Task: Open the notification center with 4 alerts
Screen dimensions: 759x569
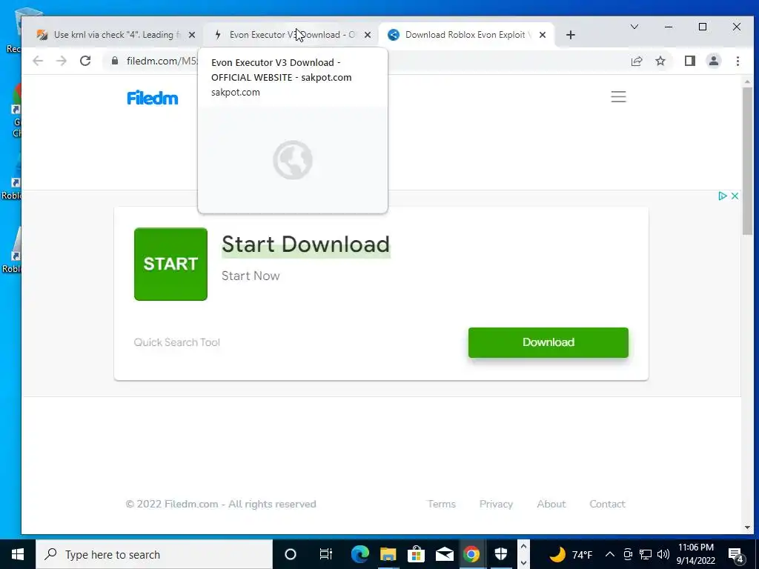Action: click(736, 554)
